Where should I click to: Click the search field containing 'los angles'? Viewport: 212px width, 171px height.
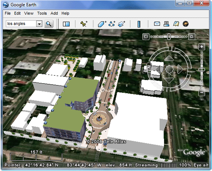click(21, 24)
